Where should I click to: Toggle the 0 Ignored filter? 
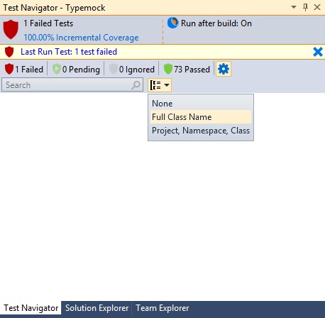(132, 69)
